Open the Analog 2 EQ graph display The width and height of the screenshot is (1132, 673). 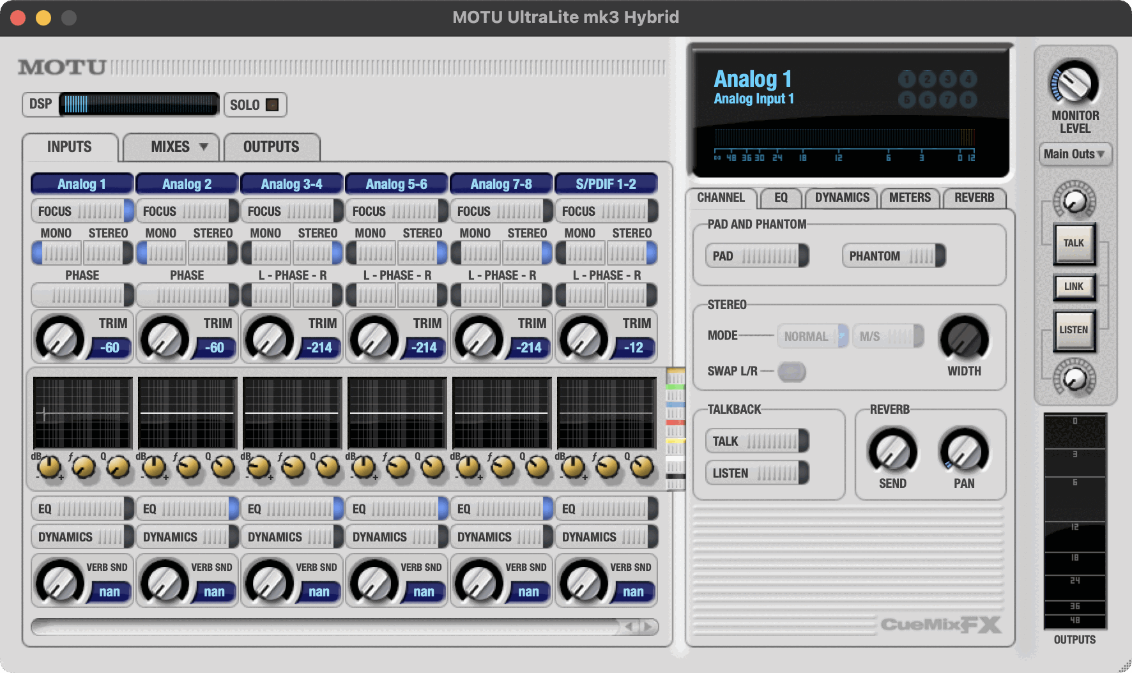click(187, 413)
